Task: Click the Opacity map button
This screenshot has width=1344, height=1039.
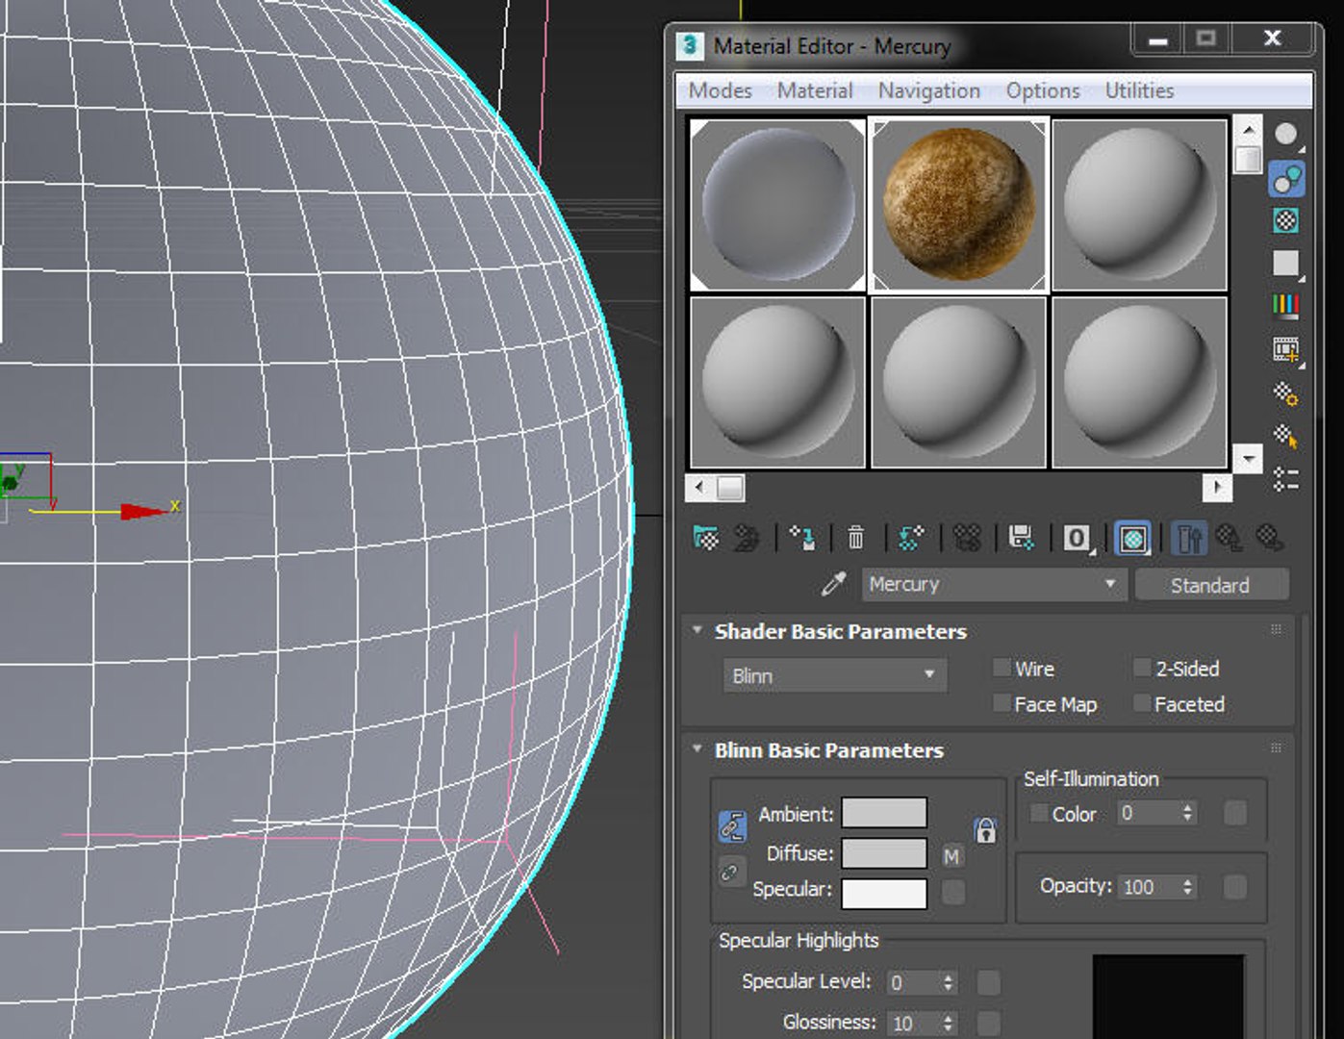Action: click(x=1236, y=886)
